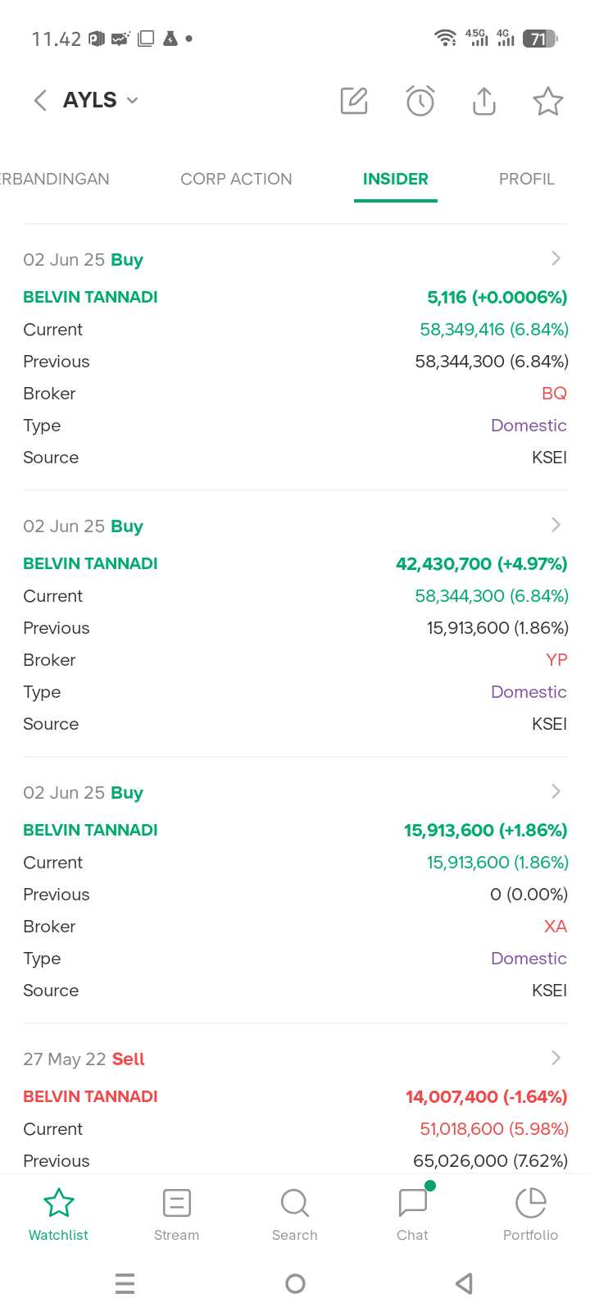Image resolution: width=590 pixels, height=1312 pixels.
Task: Go to the Profil tab
Action: pos(526,179)
